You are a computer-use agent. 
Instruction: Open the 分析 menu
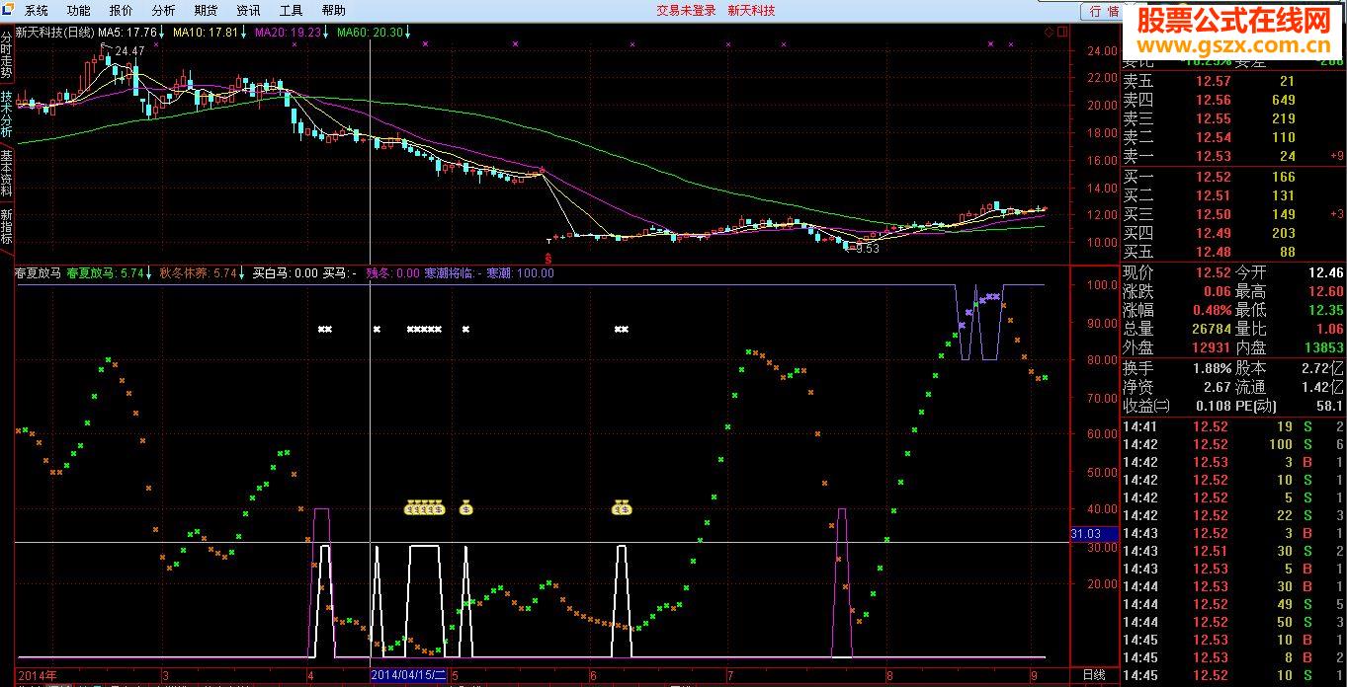click(164, 11)
